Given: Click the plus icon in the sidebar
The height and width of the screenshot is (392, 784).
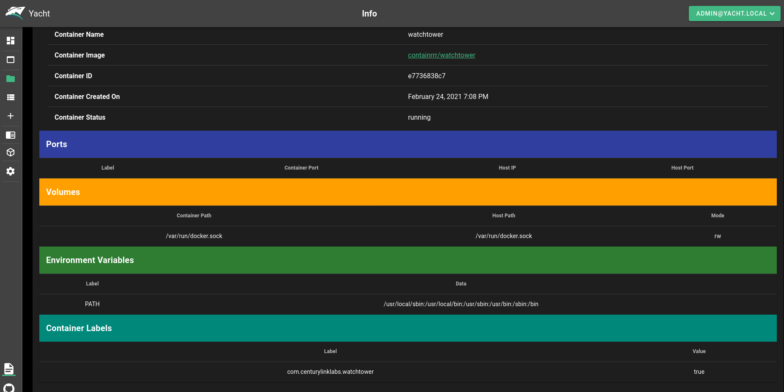Looking at the screenshot, I should click(11, 116).
